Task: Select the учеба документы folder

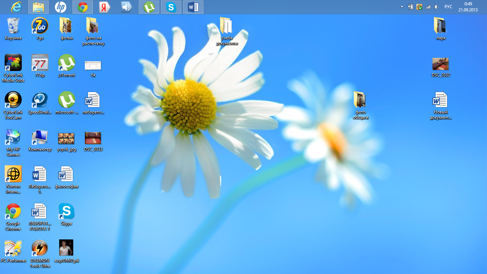Action: (x=227, y=31)
